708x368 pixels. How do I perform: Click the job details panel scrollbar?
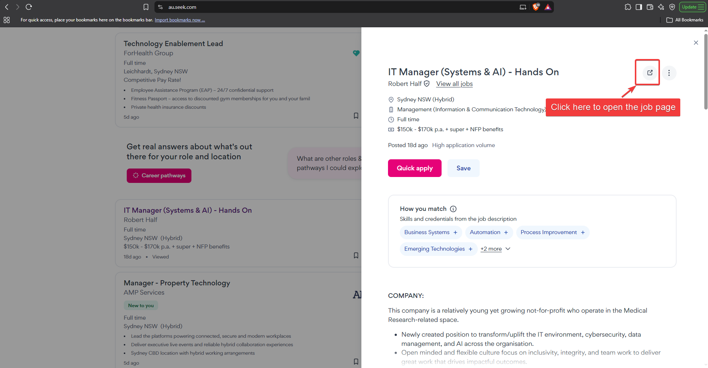pyautogui.click(x=705, y=72)
